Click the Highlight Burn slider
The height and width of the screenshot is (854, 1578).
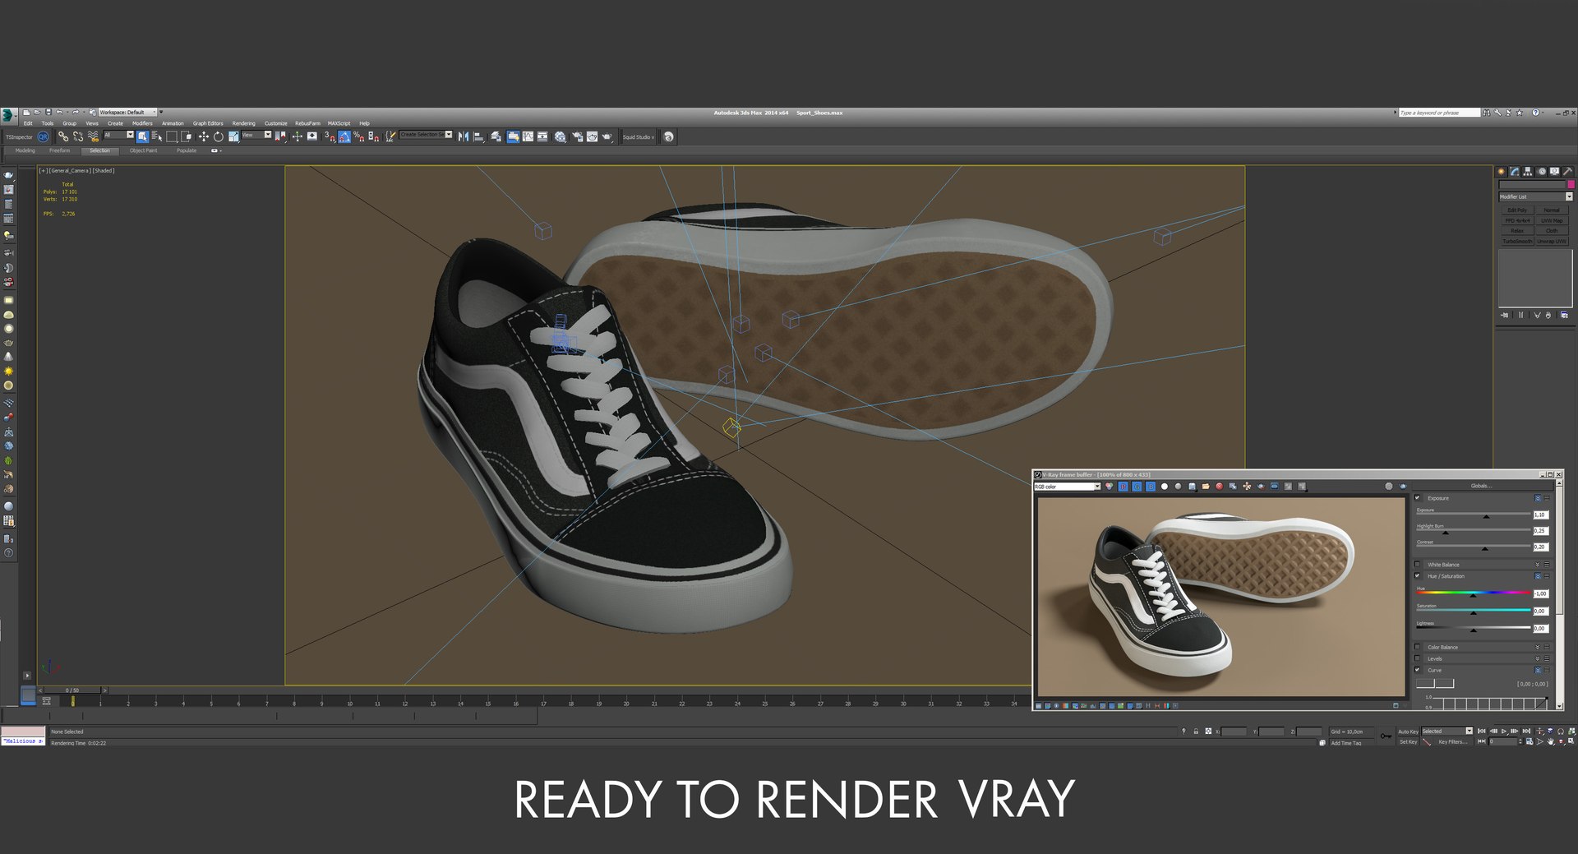(x=1473, y=531)
